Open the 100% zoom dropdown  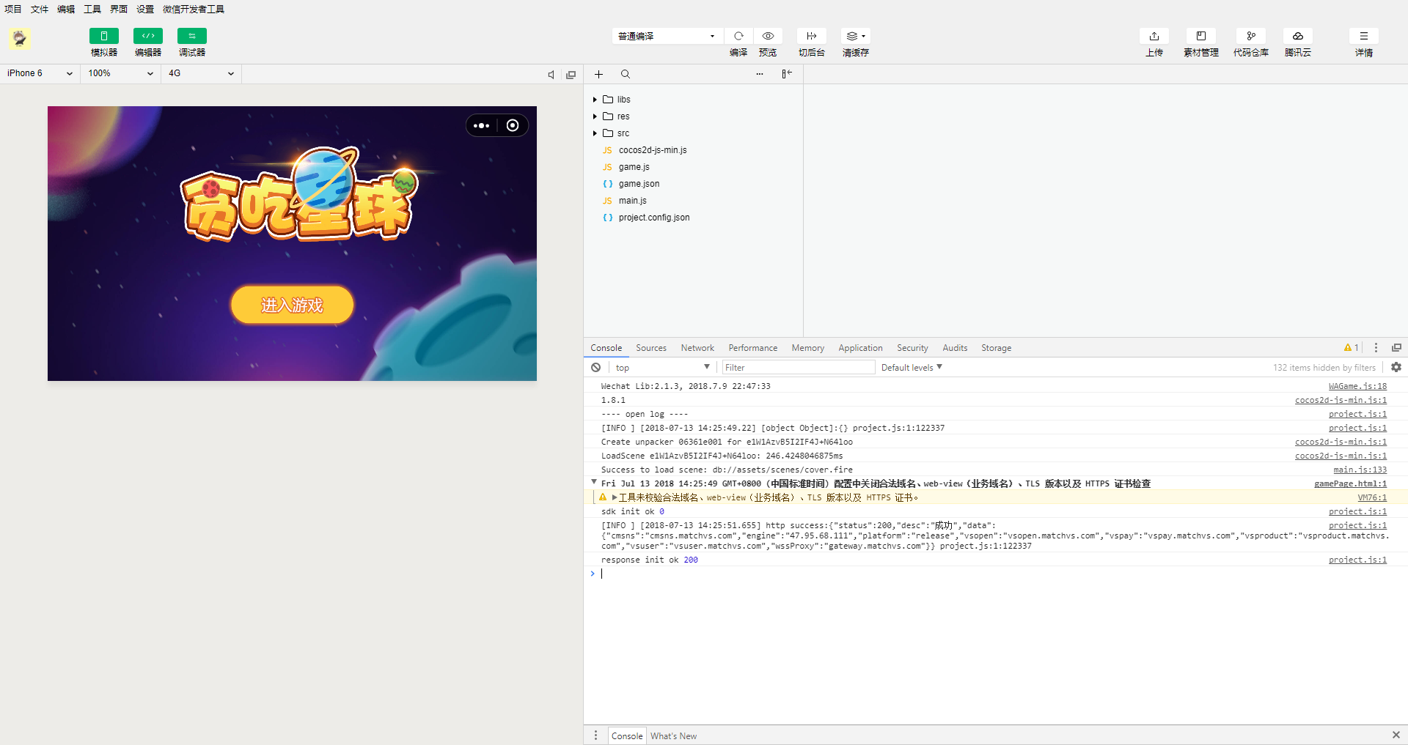click(120, 73)
